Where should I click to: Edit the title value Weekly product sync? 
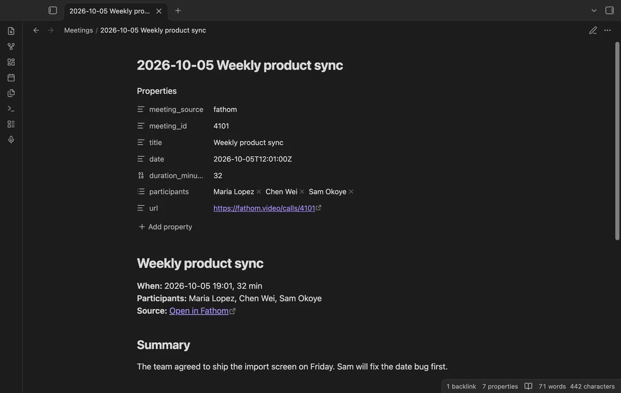(x=248, y=142)
